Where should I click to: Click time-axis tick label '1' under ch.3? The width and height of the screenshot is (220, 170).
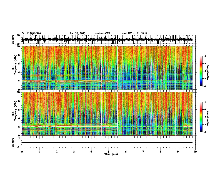click(x=39, y=152)
